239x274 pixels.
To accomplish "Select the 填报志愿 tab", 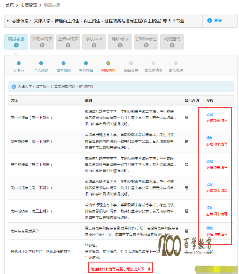I will 16,42.
